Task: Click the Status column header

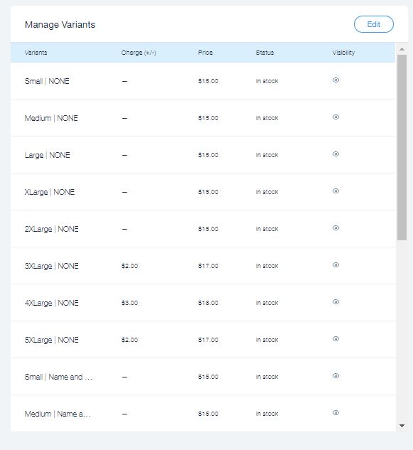Action: pyautogui.click(x=265, y=53)
